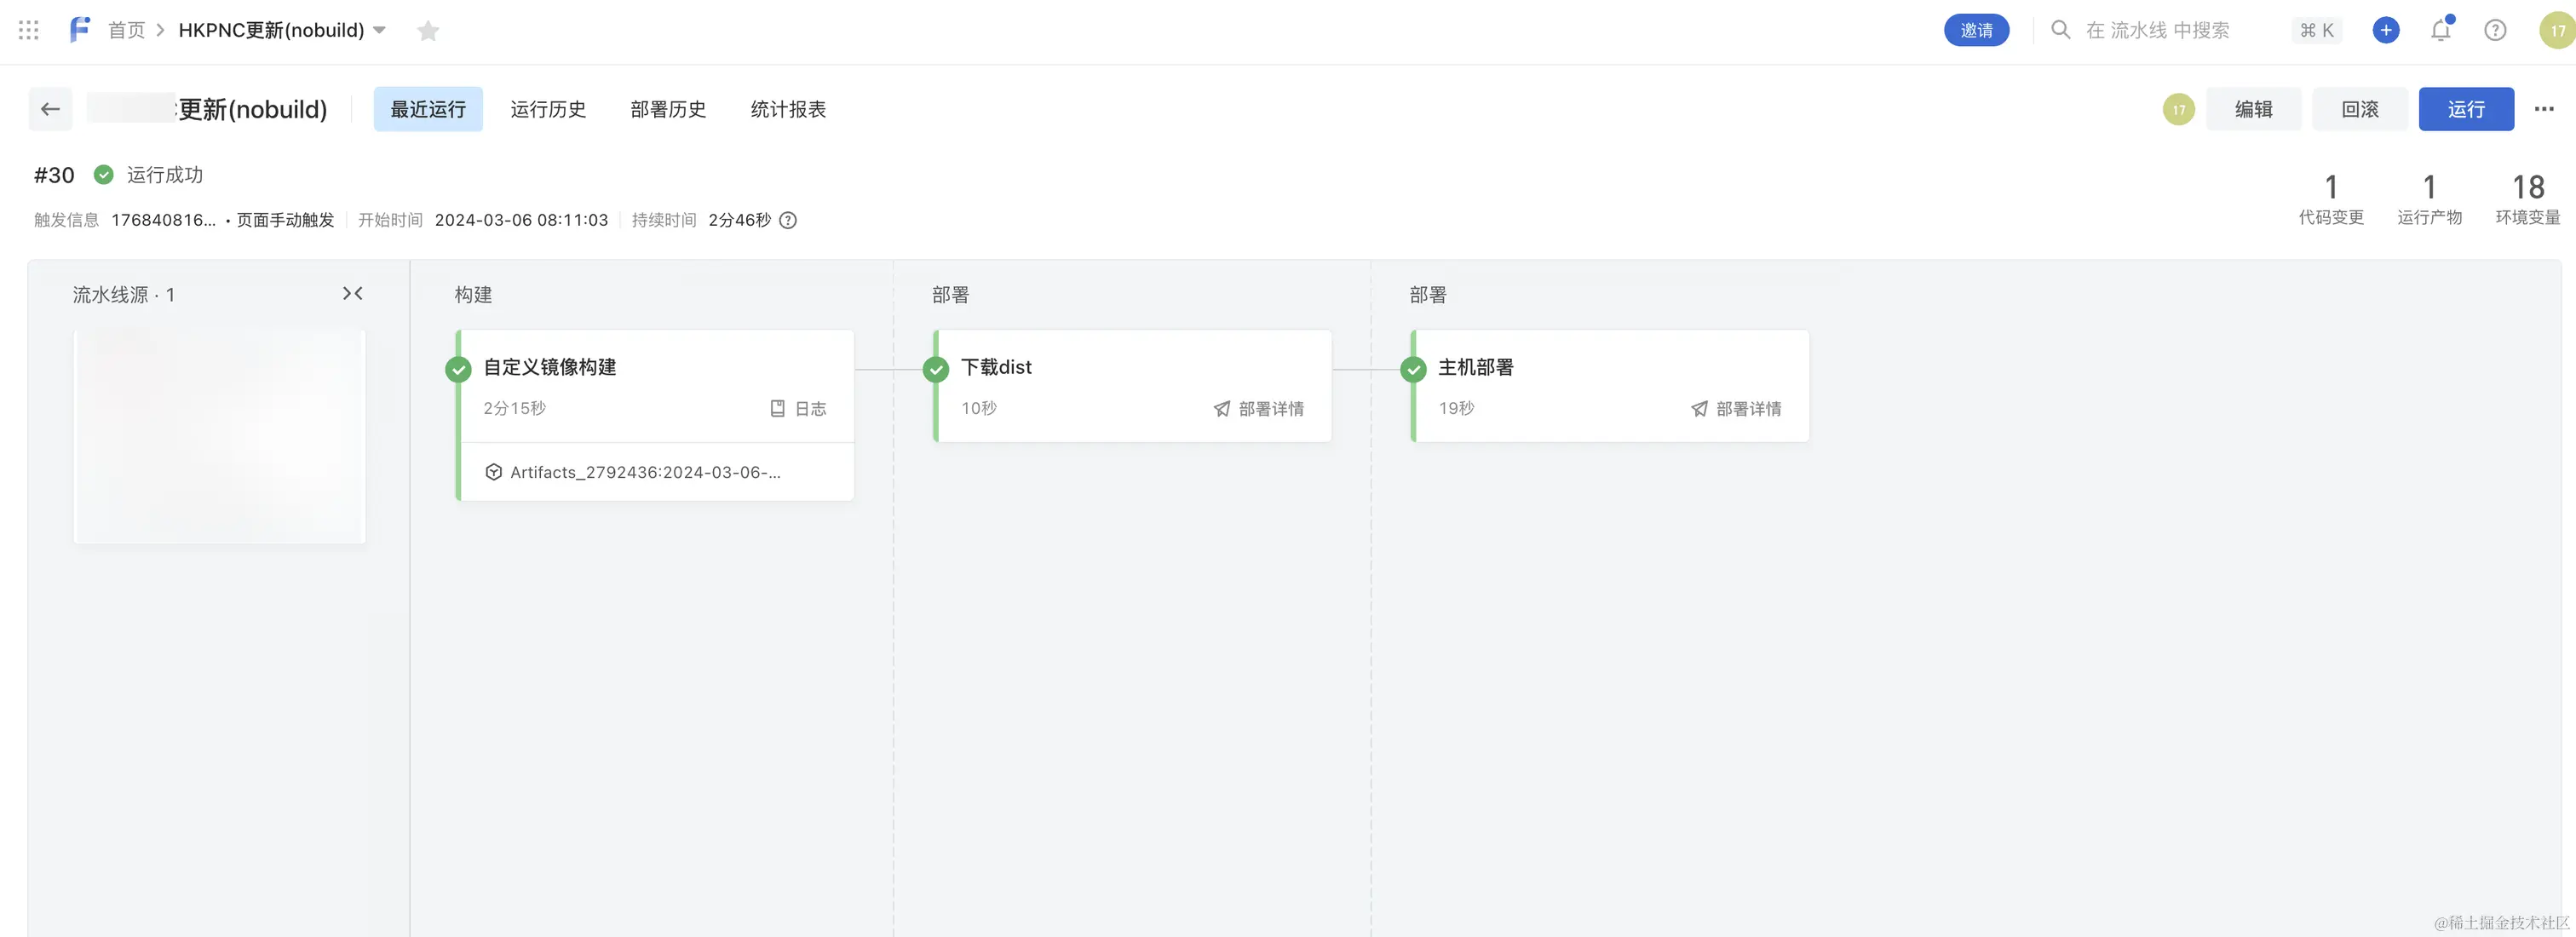
Task: Click the blue plus create icon
Action: 2385,30
